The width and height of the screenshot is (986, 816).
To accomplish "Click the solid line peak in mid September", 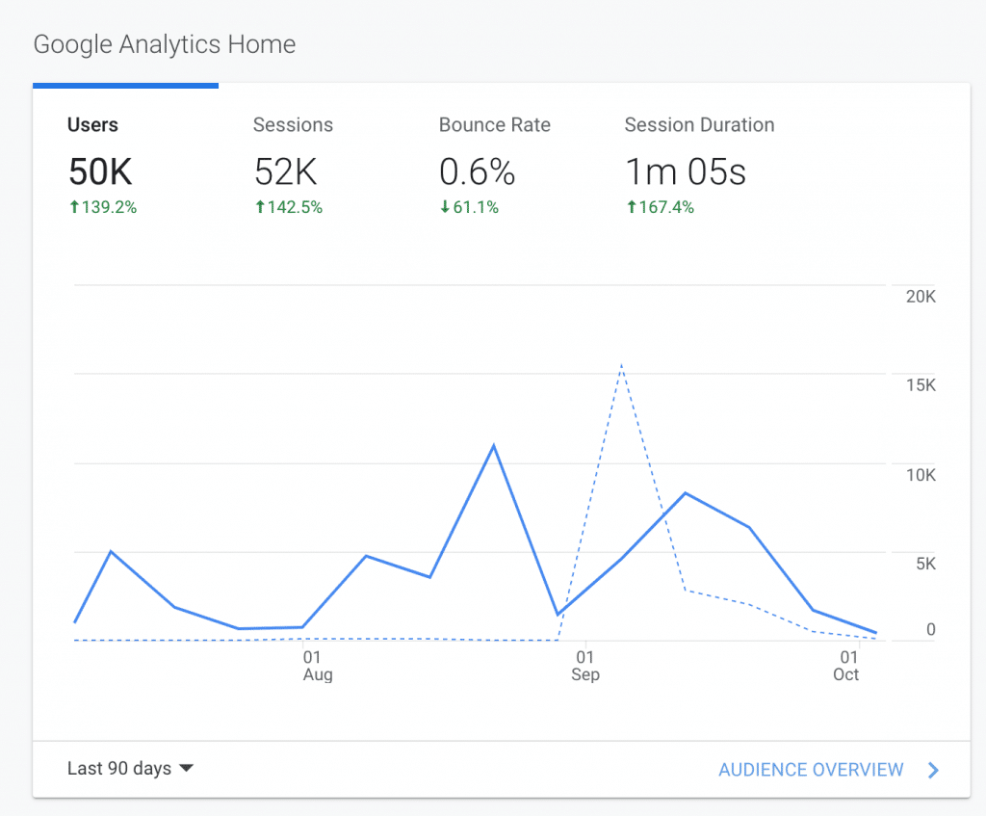I will click(686, 493).
